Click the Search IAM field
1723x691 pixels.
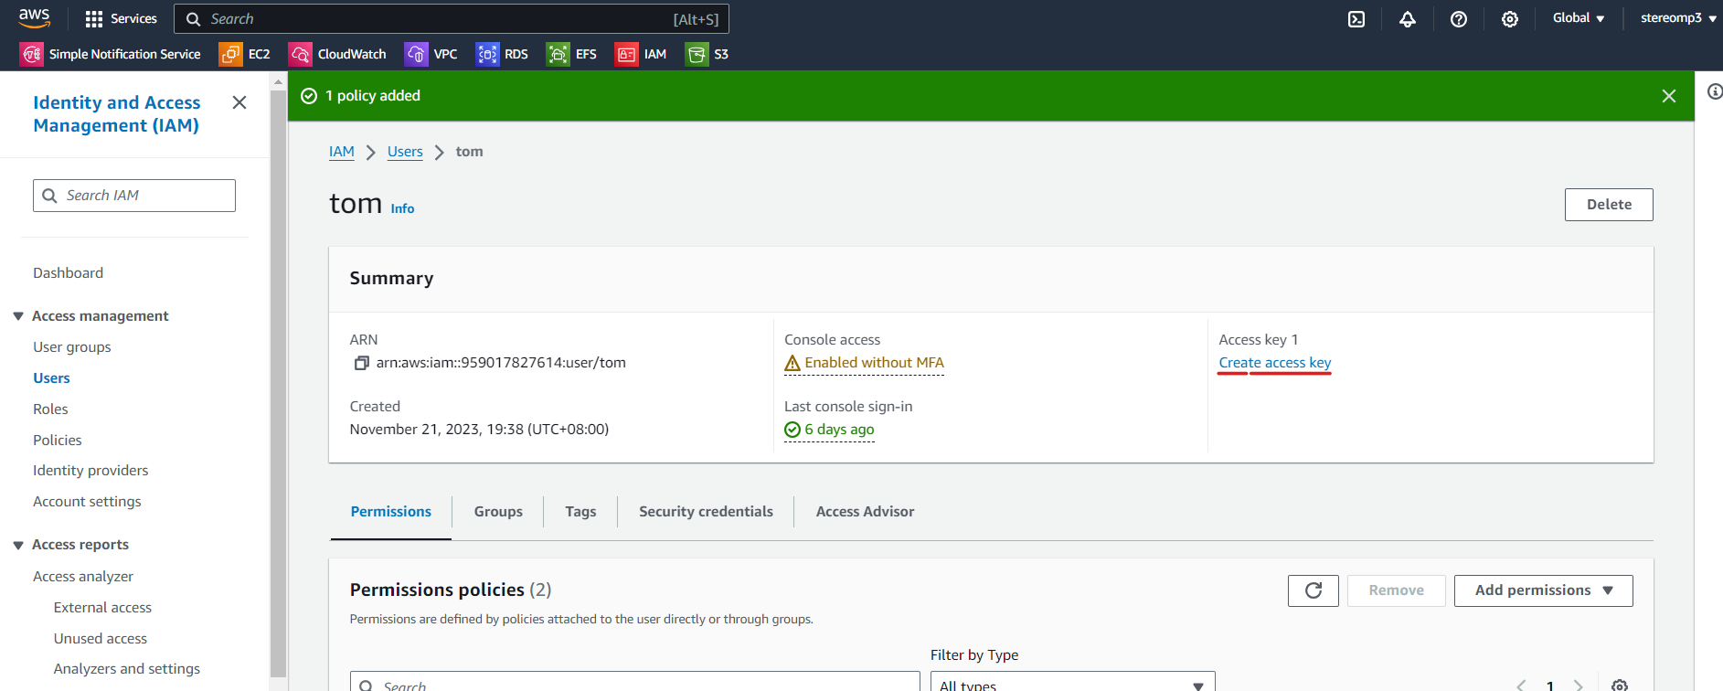point(134,196)
